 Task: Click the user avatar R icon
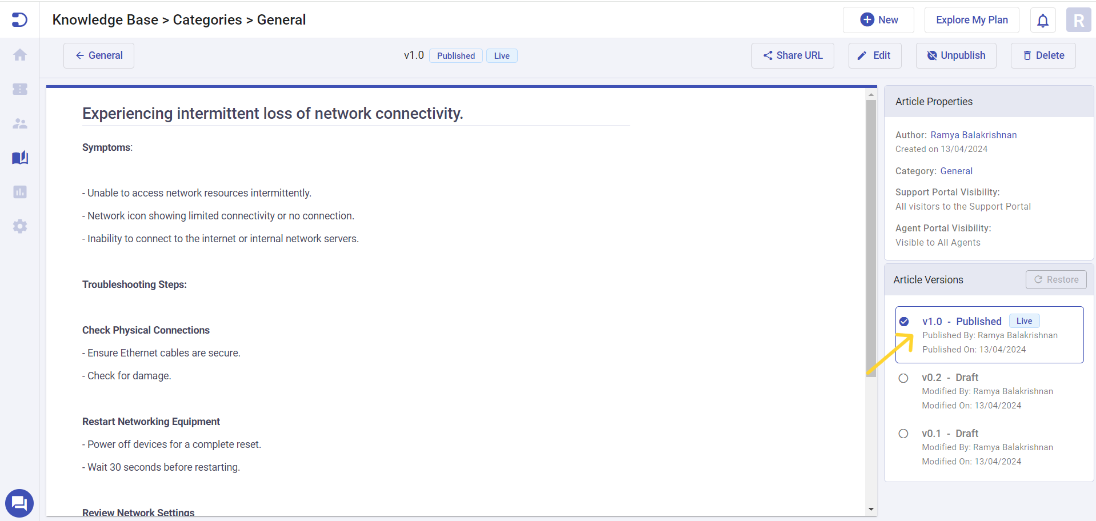(x=1078, y=21)
